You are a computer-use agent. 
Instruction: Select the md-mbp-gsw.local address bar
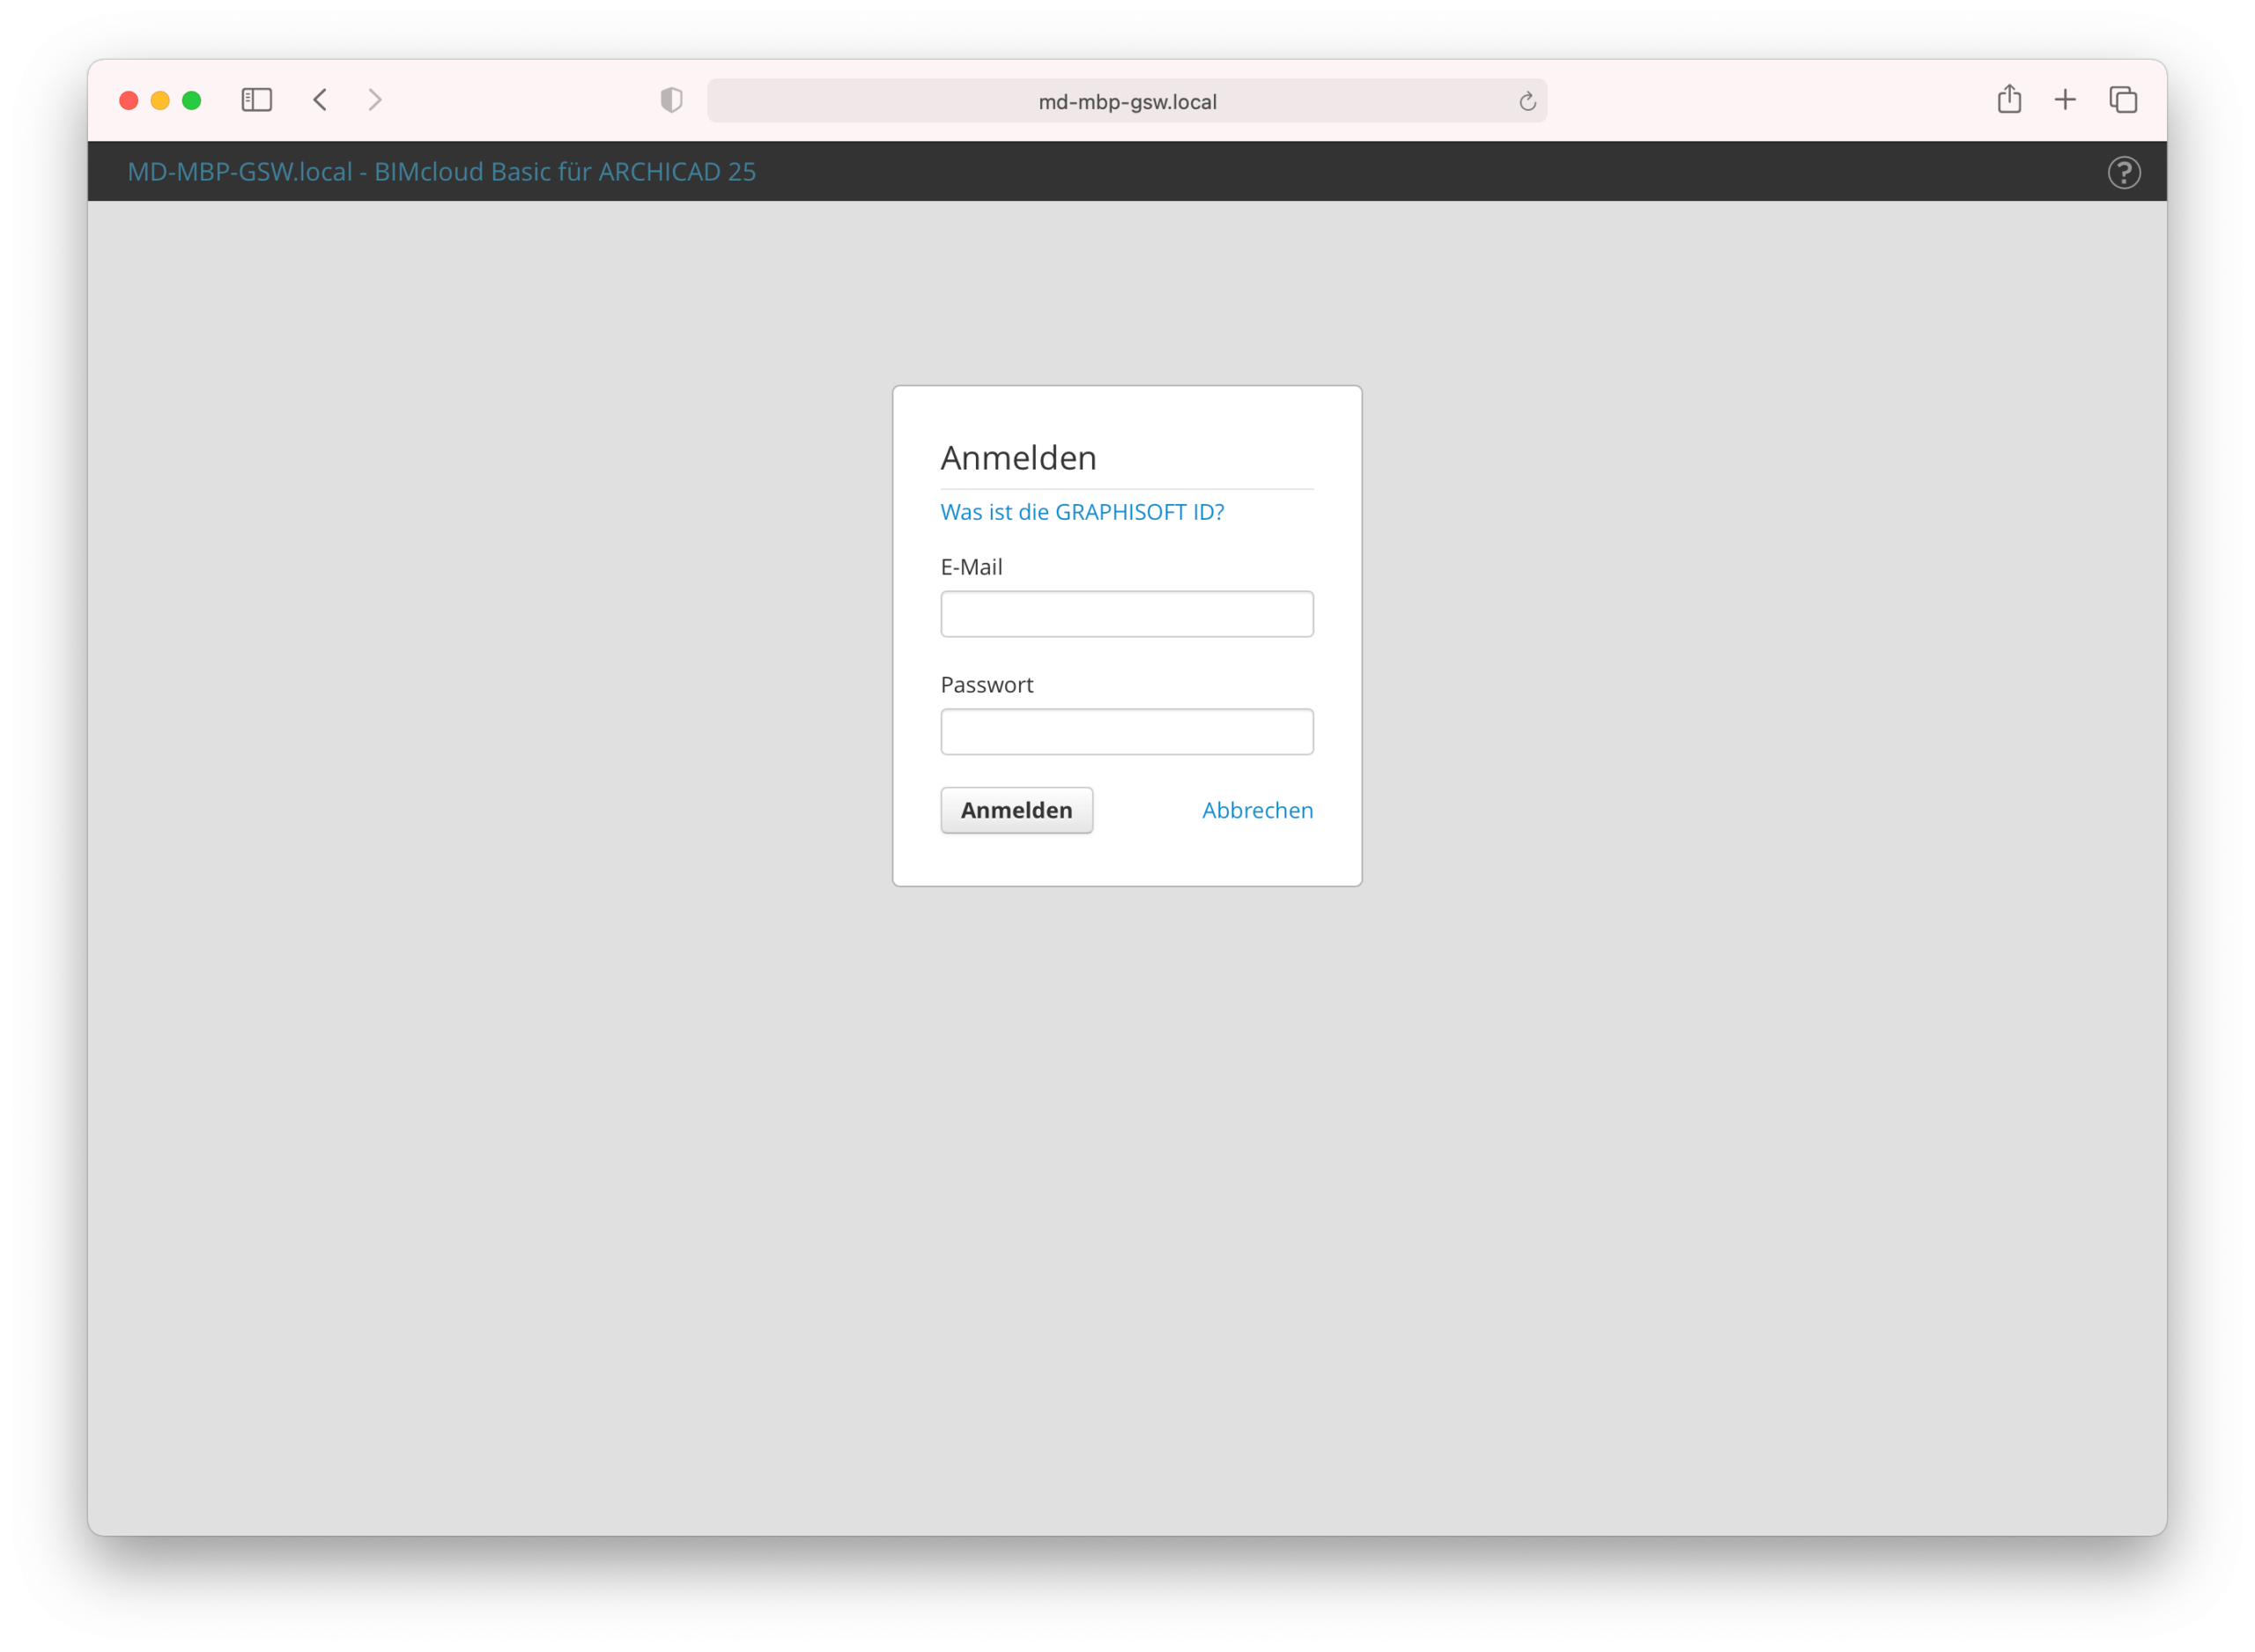coord(1127,102)
